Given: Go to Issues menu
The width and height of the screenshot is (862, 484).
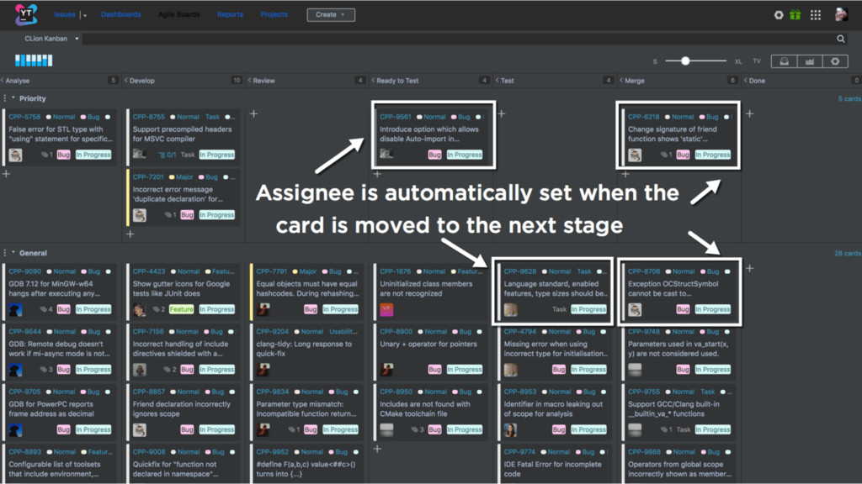Looking at the screenshot, I should point(64,14).
